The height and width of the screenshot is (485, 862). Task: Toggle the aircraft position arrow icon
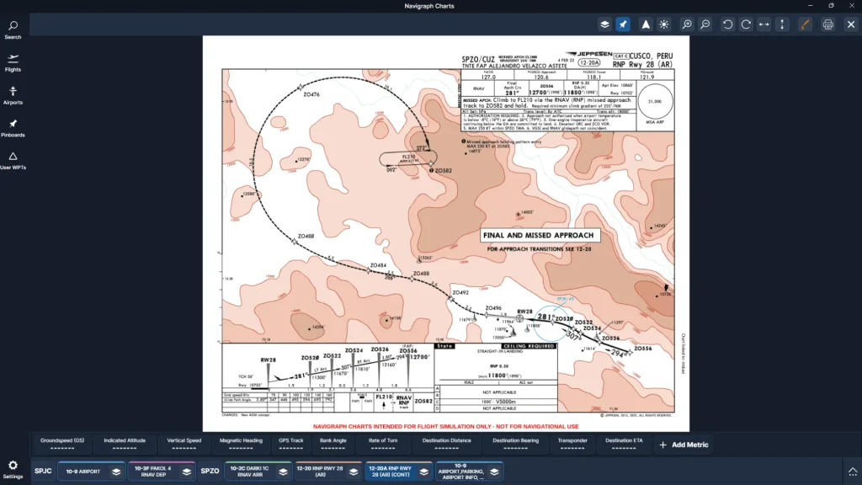pyautogui.click(x=646, y=24)
